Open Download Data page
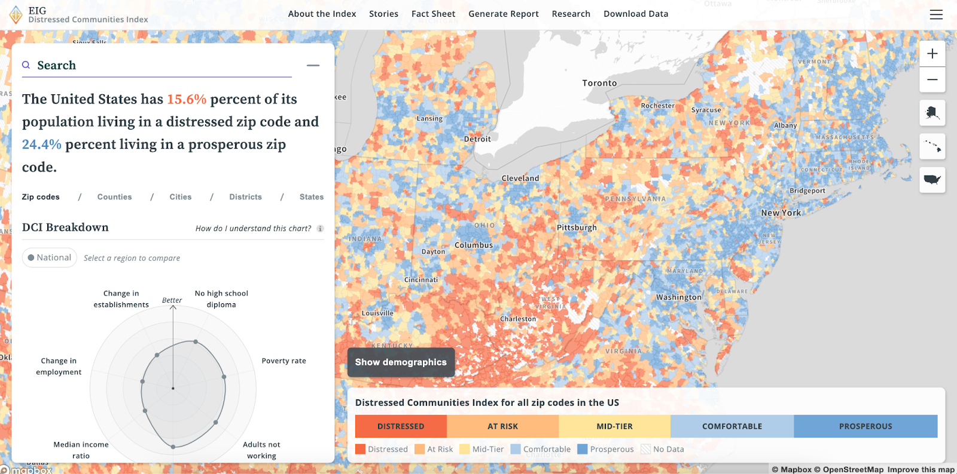Image resolution: width=957 pixels, height=474 pixels. click(636, 14)
